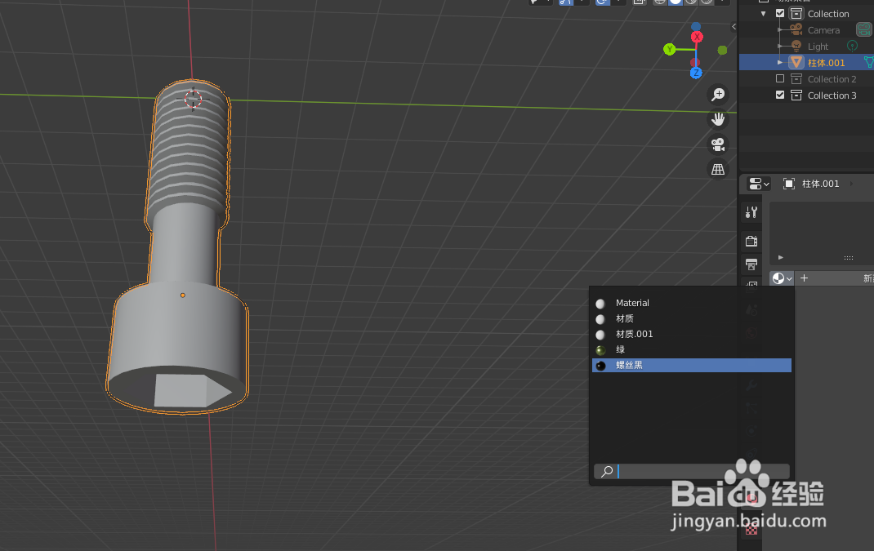The height and width of the screenshot is (551, 874).
Task: Show the viewport sidebar with the small arrow
Action: tap(734, 26)
